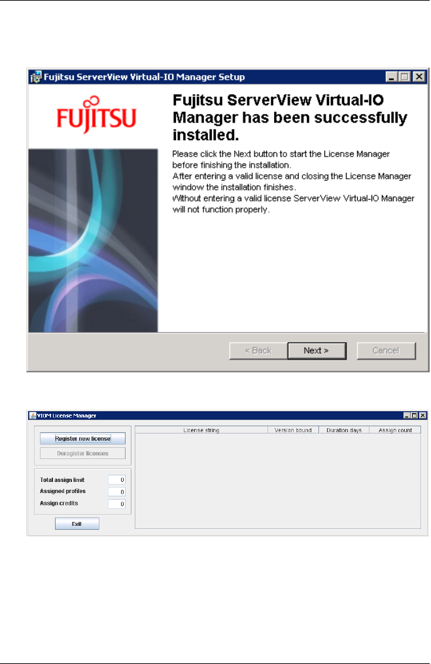Minimize the VIOM License Manager window

407,415
